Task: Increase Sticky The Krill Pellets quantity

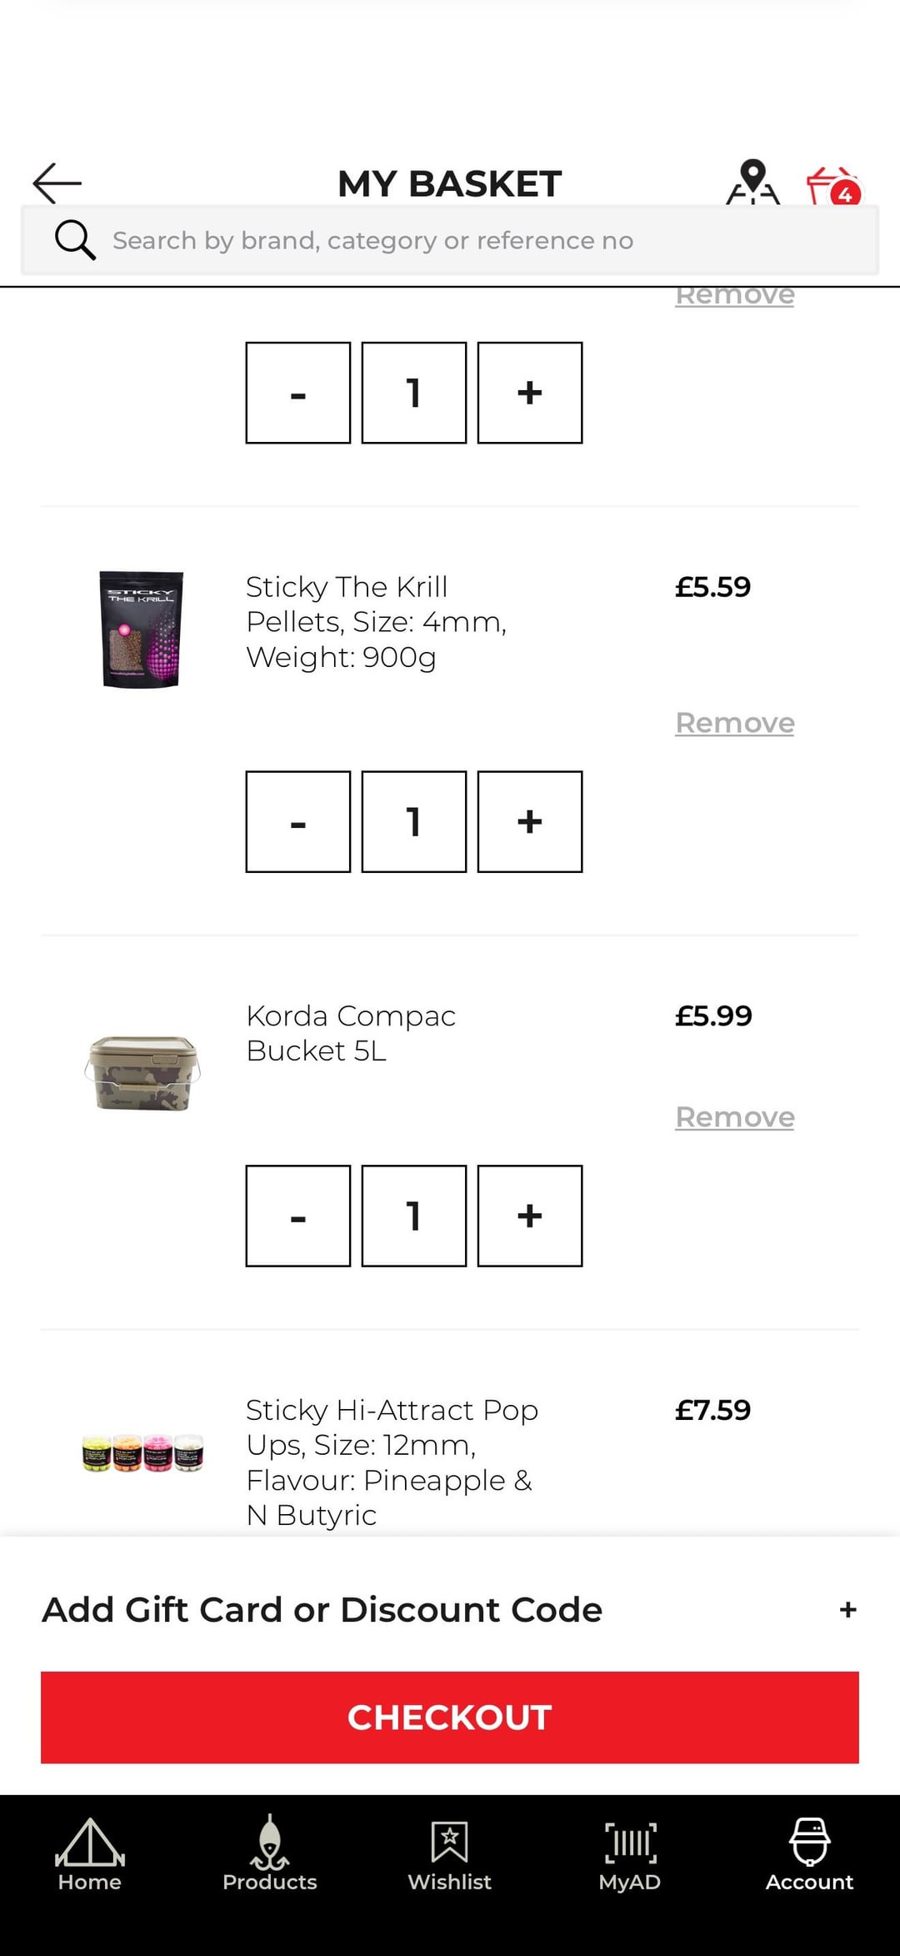Action: point(529,822)
